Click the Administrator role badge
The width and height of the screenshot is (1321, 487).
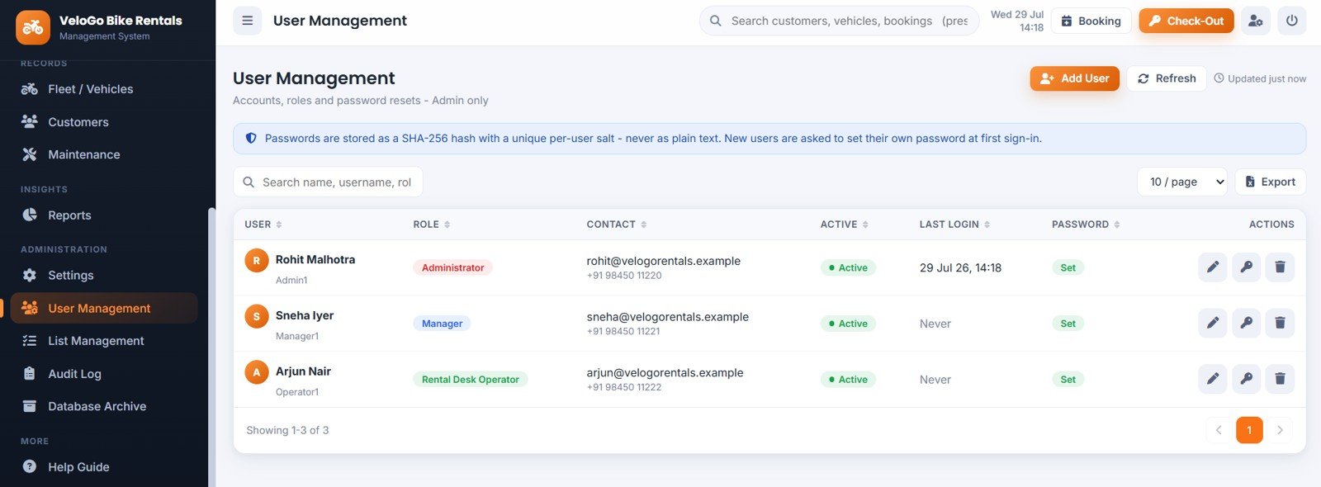coord(452,267)
